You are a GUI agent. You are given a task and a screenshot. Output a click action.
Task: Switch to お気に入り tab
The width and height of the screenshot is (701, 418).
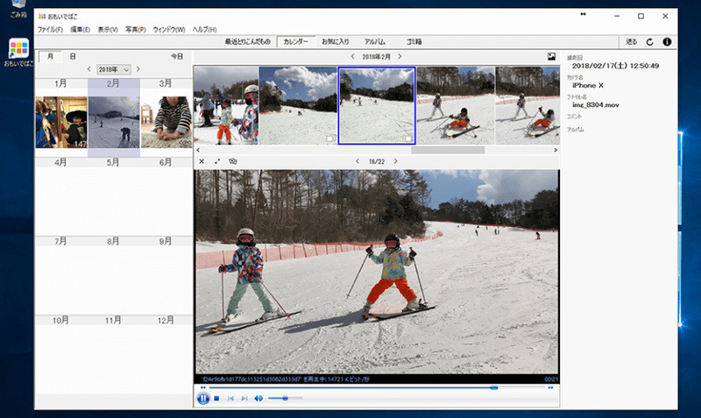coord(336,41)
